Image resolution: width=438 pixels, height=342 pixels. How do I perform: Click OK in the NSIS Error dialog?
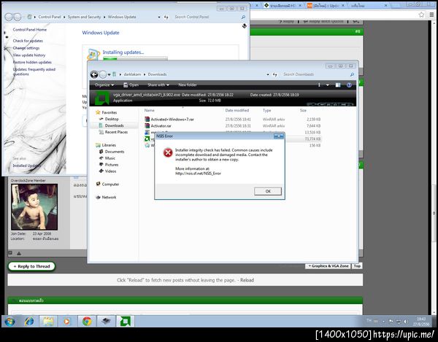(268, 191)
